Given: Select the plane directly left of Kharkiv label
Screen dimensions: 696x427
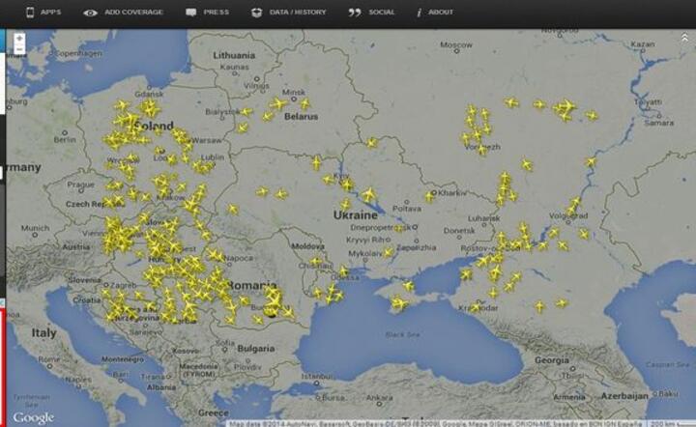Looking at the screenshot, I should tap(430, 195).
